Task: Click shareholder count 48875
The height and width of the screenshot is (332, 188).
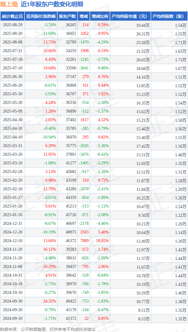Action: (71, 232)
